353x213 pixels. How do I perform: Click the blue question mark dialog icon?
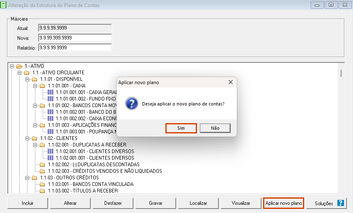(x=131, y=103)
